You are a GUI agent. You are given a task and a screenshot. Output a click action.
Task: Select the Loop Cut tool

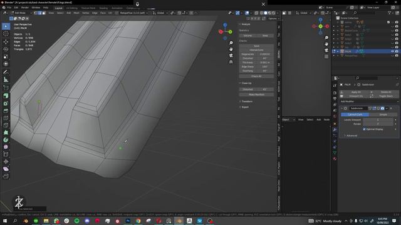tap(6, 118)
